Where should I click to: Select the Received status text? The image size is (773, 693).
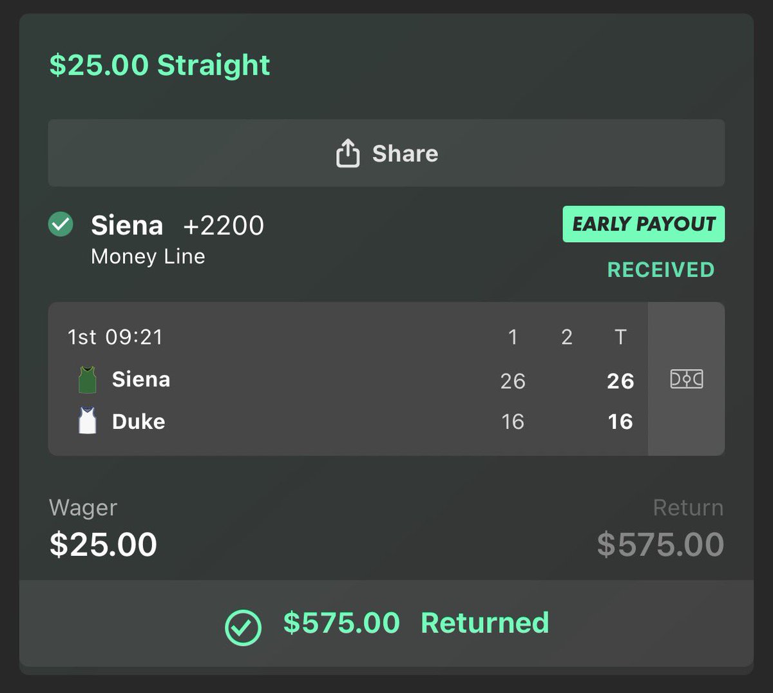click(x=661, y=270)
